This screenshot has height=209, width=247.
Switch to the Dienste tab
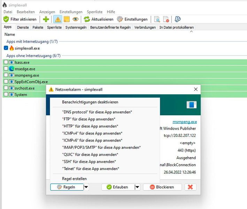23,28
